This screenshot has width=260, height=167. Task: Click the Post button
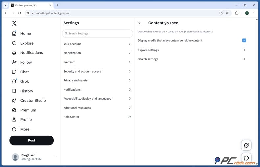point(32,140)
